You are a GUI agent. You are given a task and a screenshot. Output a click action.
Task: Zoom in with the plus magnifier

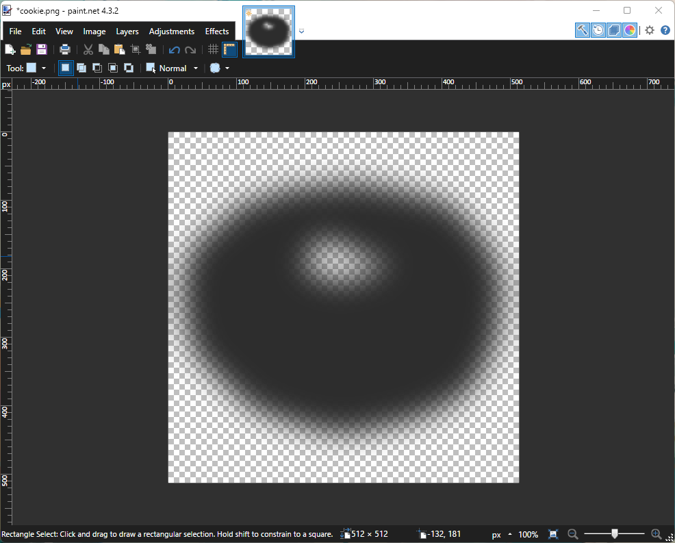tap(656, 534)
